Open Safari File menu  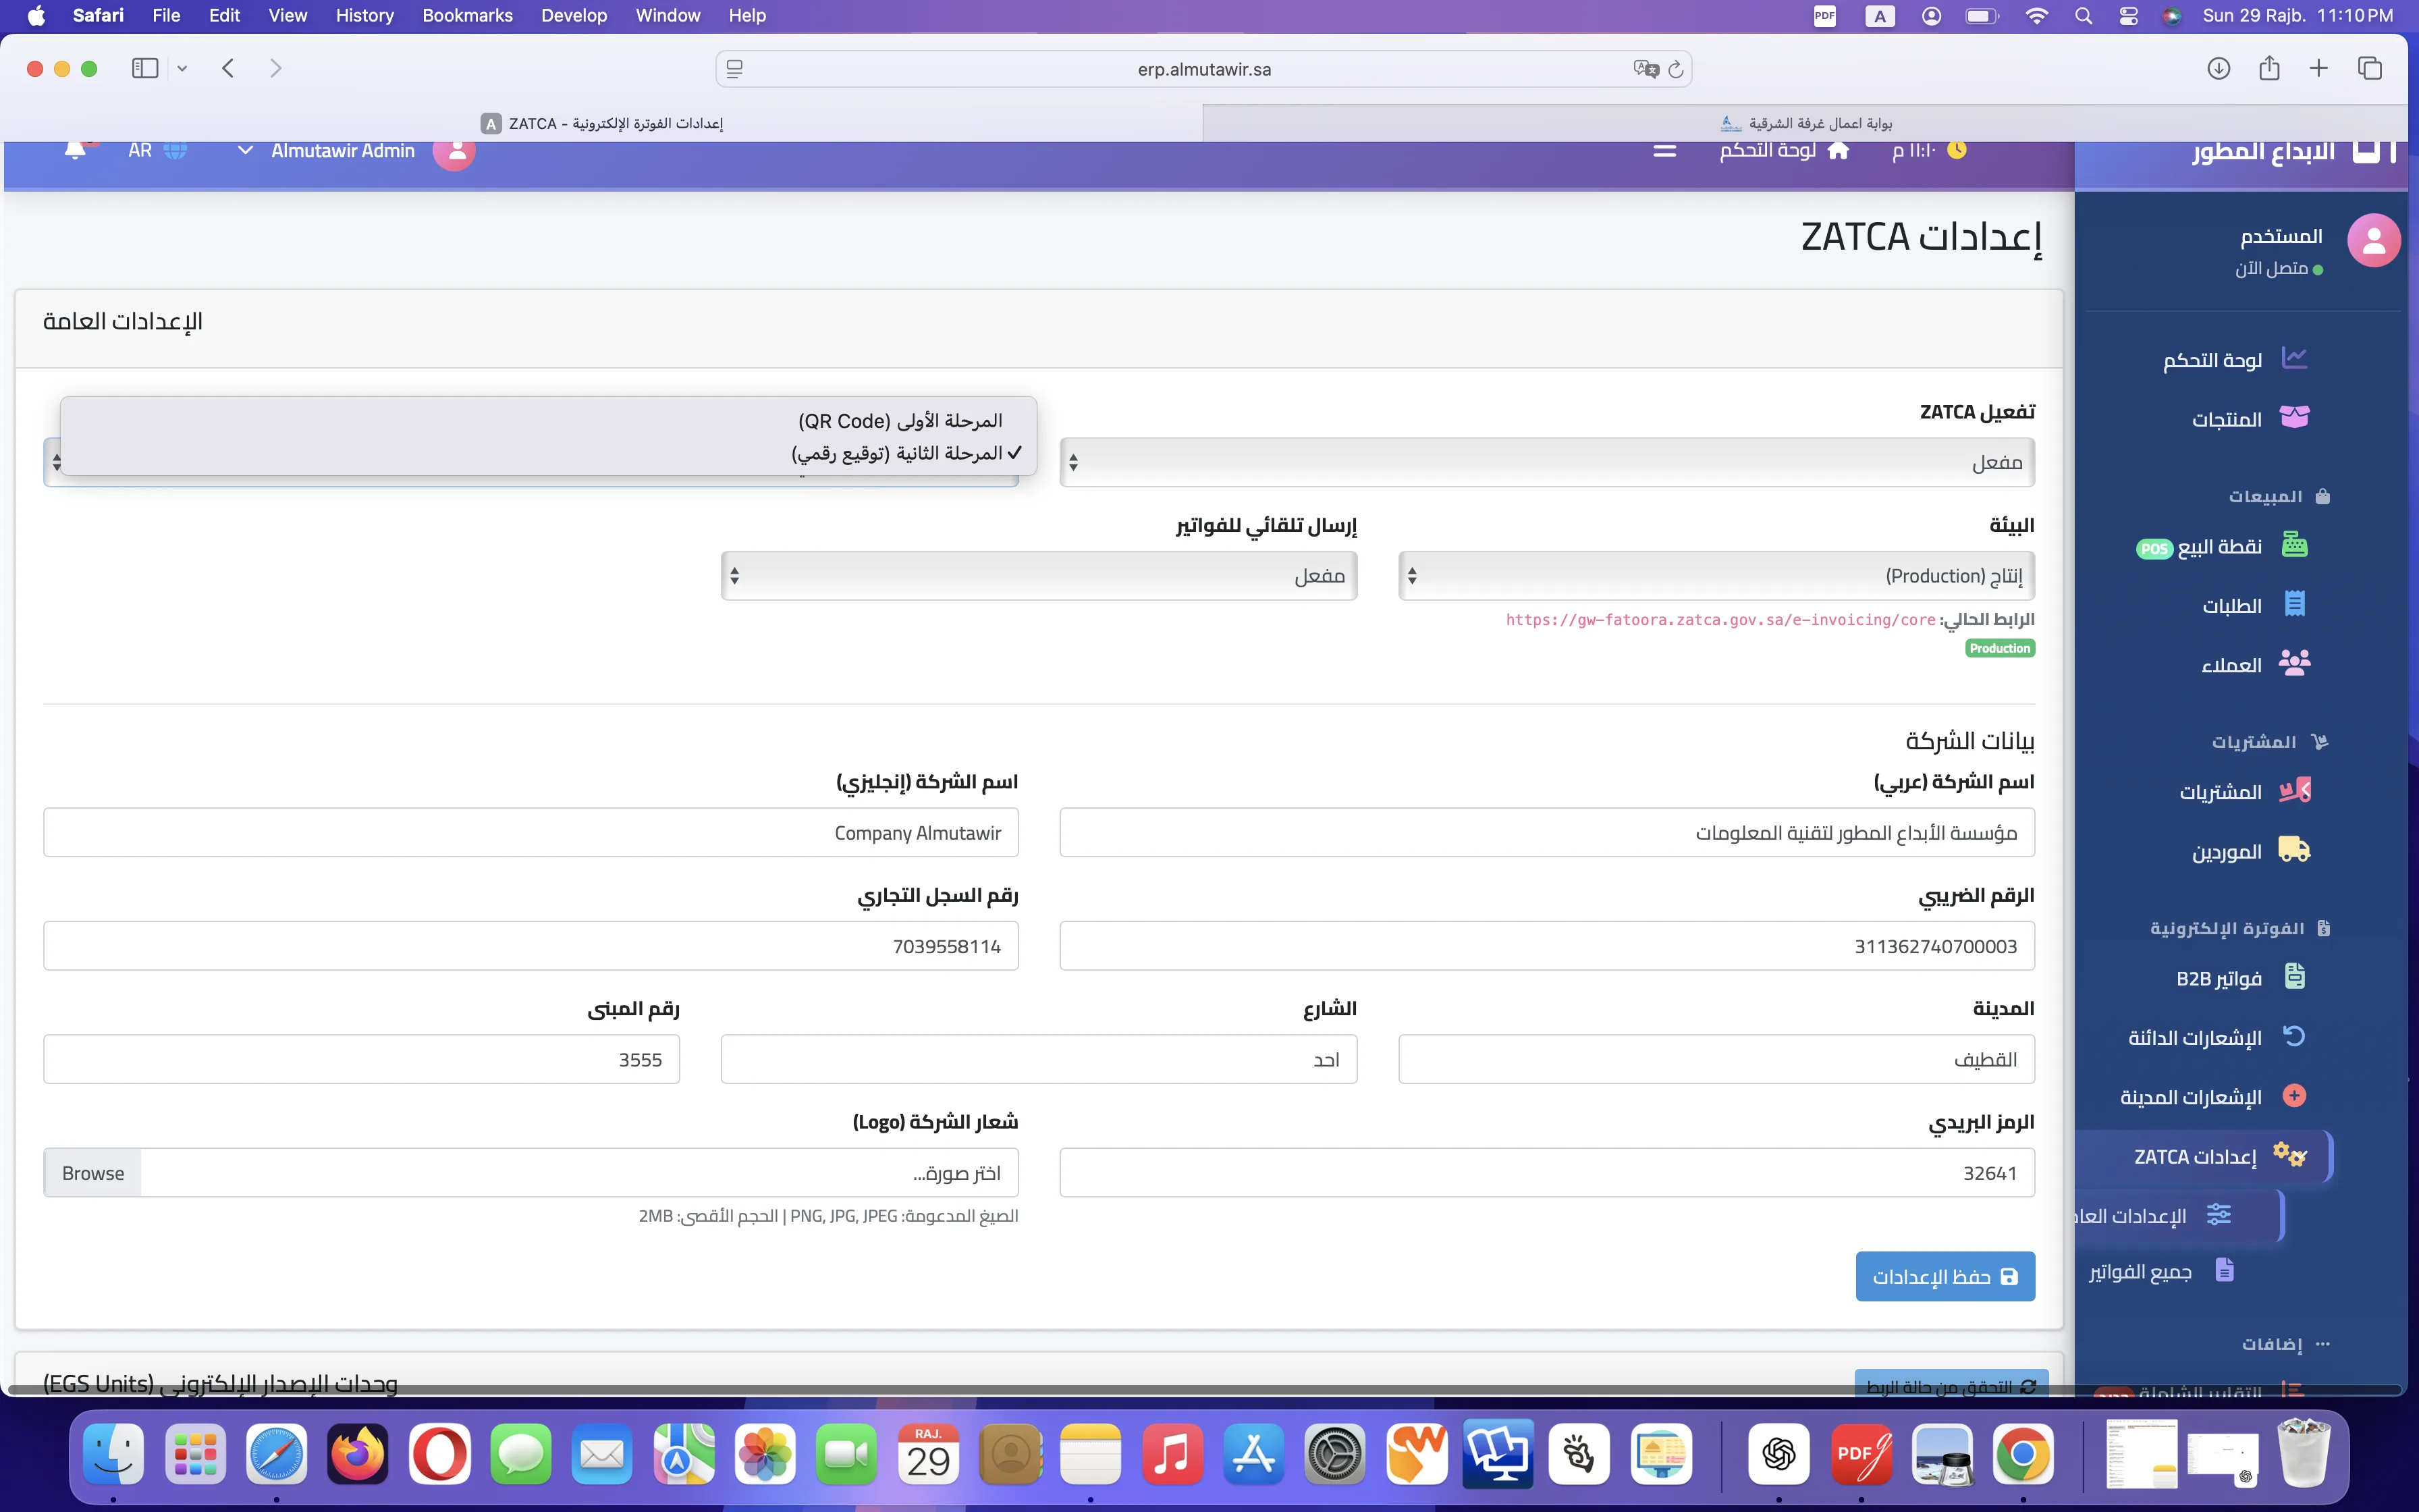tap(166, 15)
